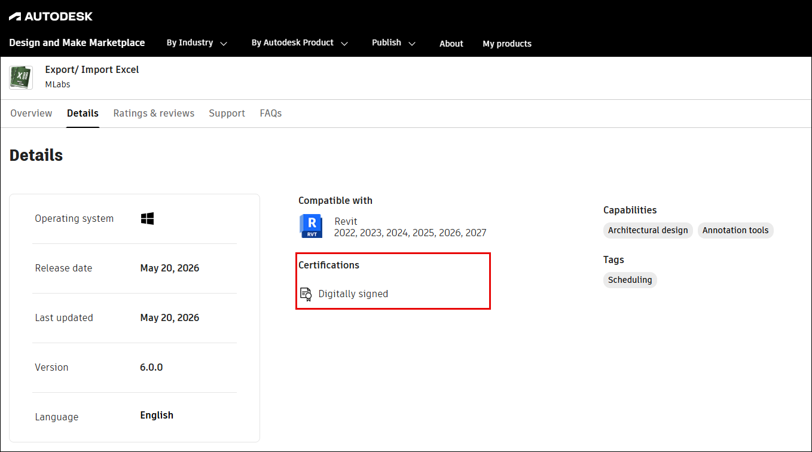The image size is (812, 452).
Task: Click the Export/ Import Excel title
Action: 92,70
